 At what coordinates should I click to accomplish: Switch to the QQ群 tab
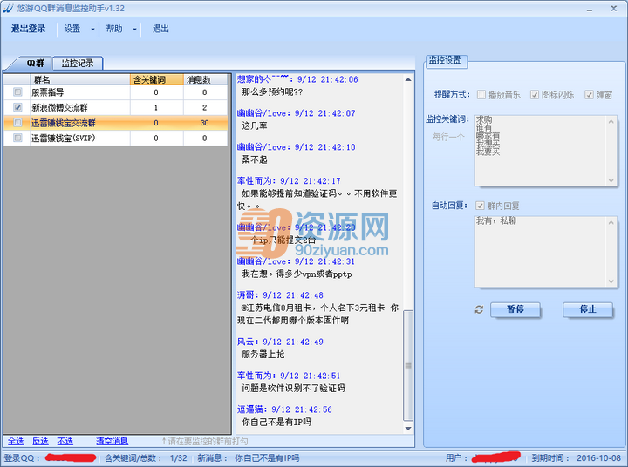click(x=35, y=64)
